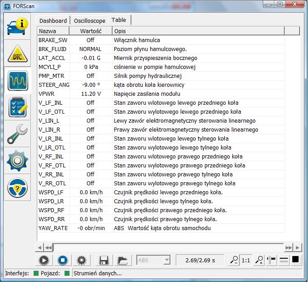Click the save log floppy disk icon
Image resolution: width=308 pixels, height=282 pixels.
click(x=104, y=260)
